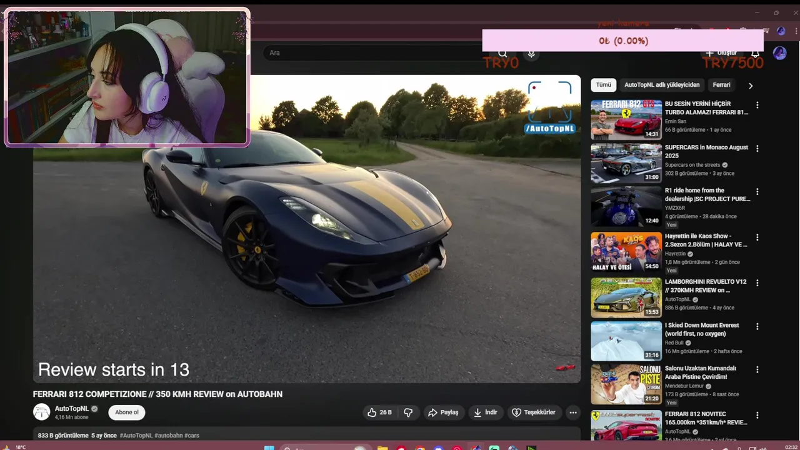The height and width of the screenshot is (450, 800).
Task: Click the Ferrari 812 video player to pause
Action: tap(307, 229)
